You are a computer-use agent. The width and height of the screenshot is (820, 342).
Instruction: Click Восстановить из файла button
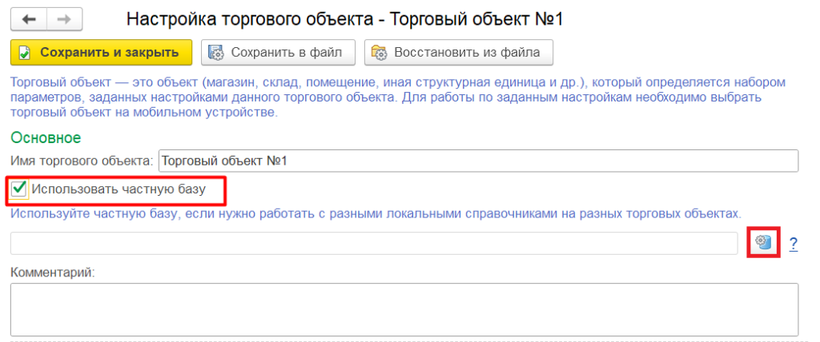tap(459, 53)
